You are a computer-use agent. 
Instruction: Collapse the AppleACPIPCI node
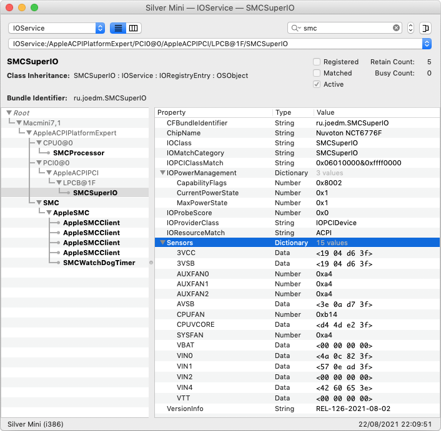click(x=49, y=173)
